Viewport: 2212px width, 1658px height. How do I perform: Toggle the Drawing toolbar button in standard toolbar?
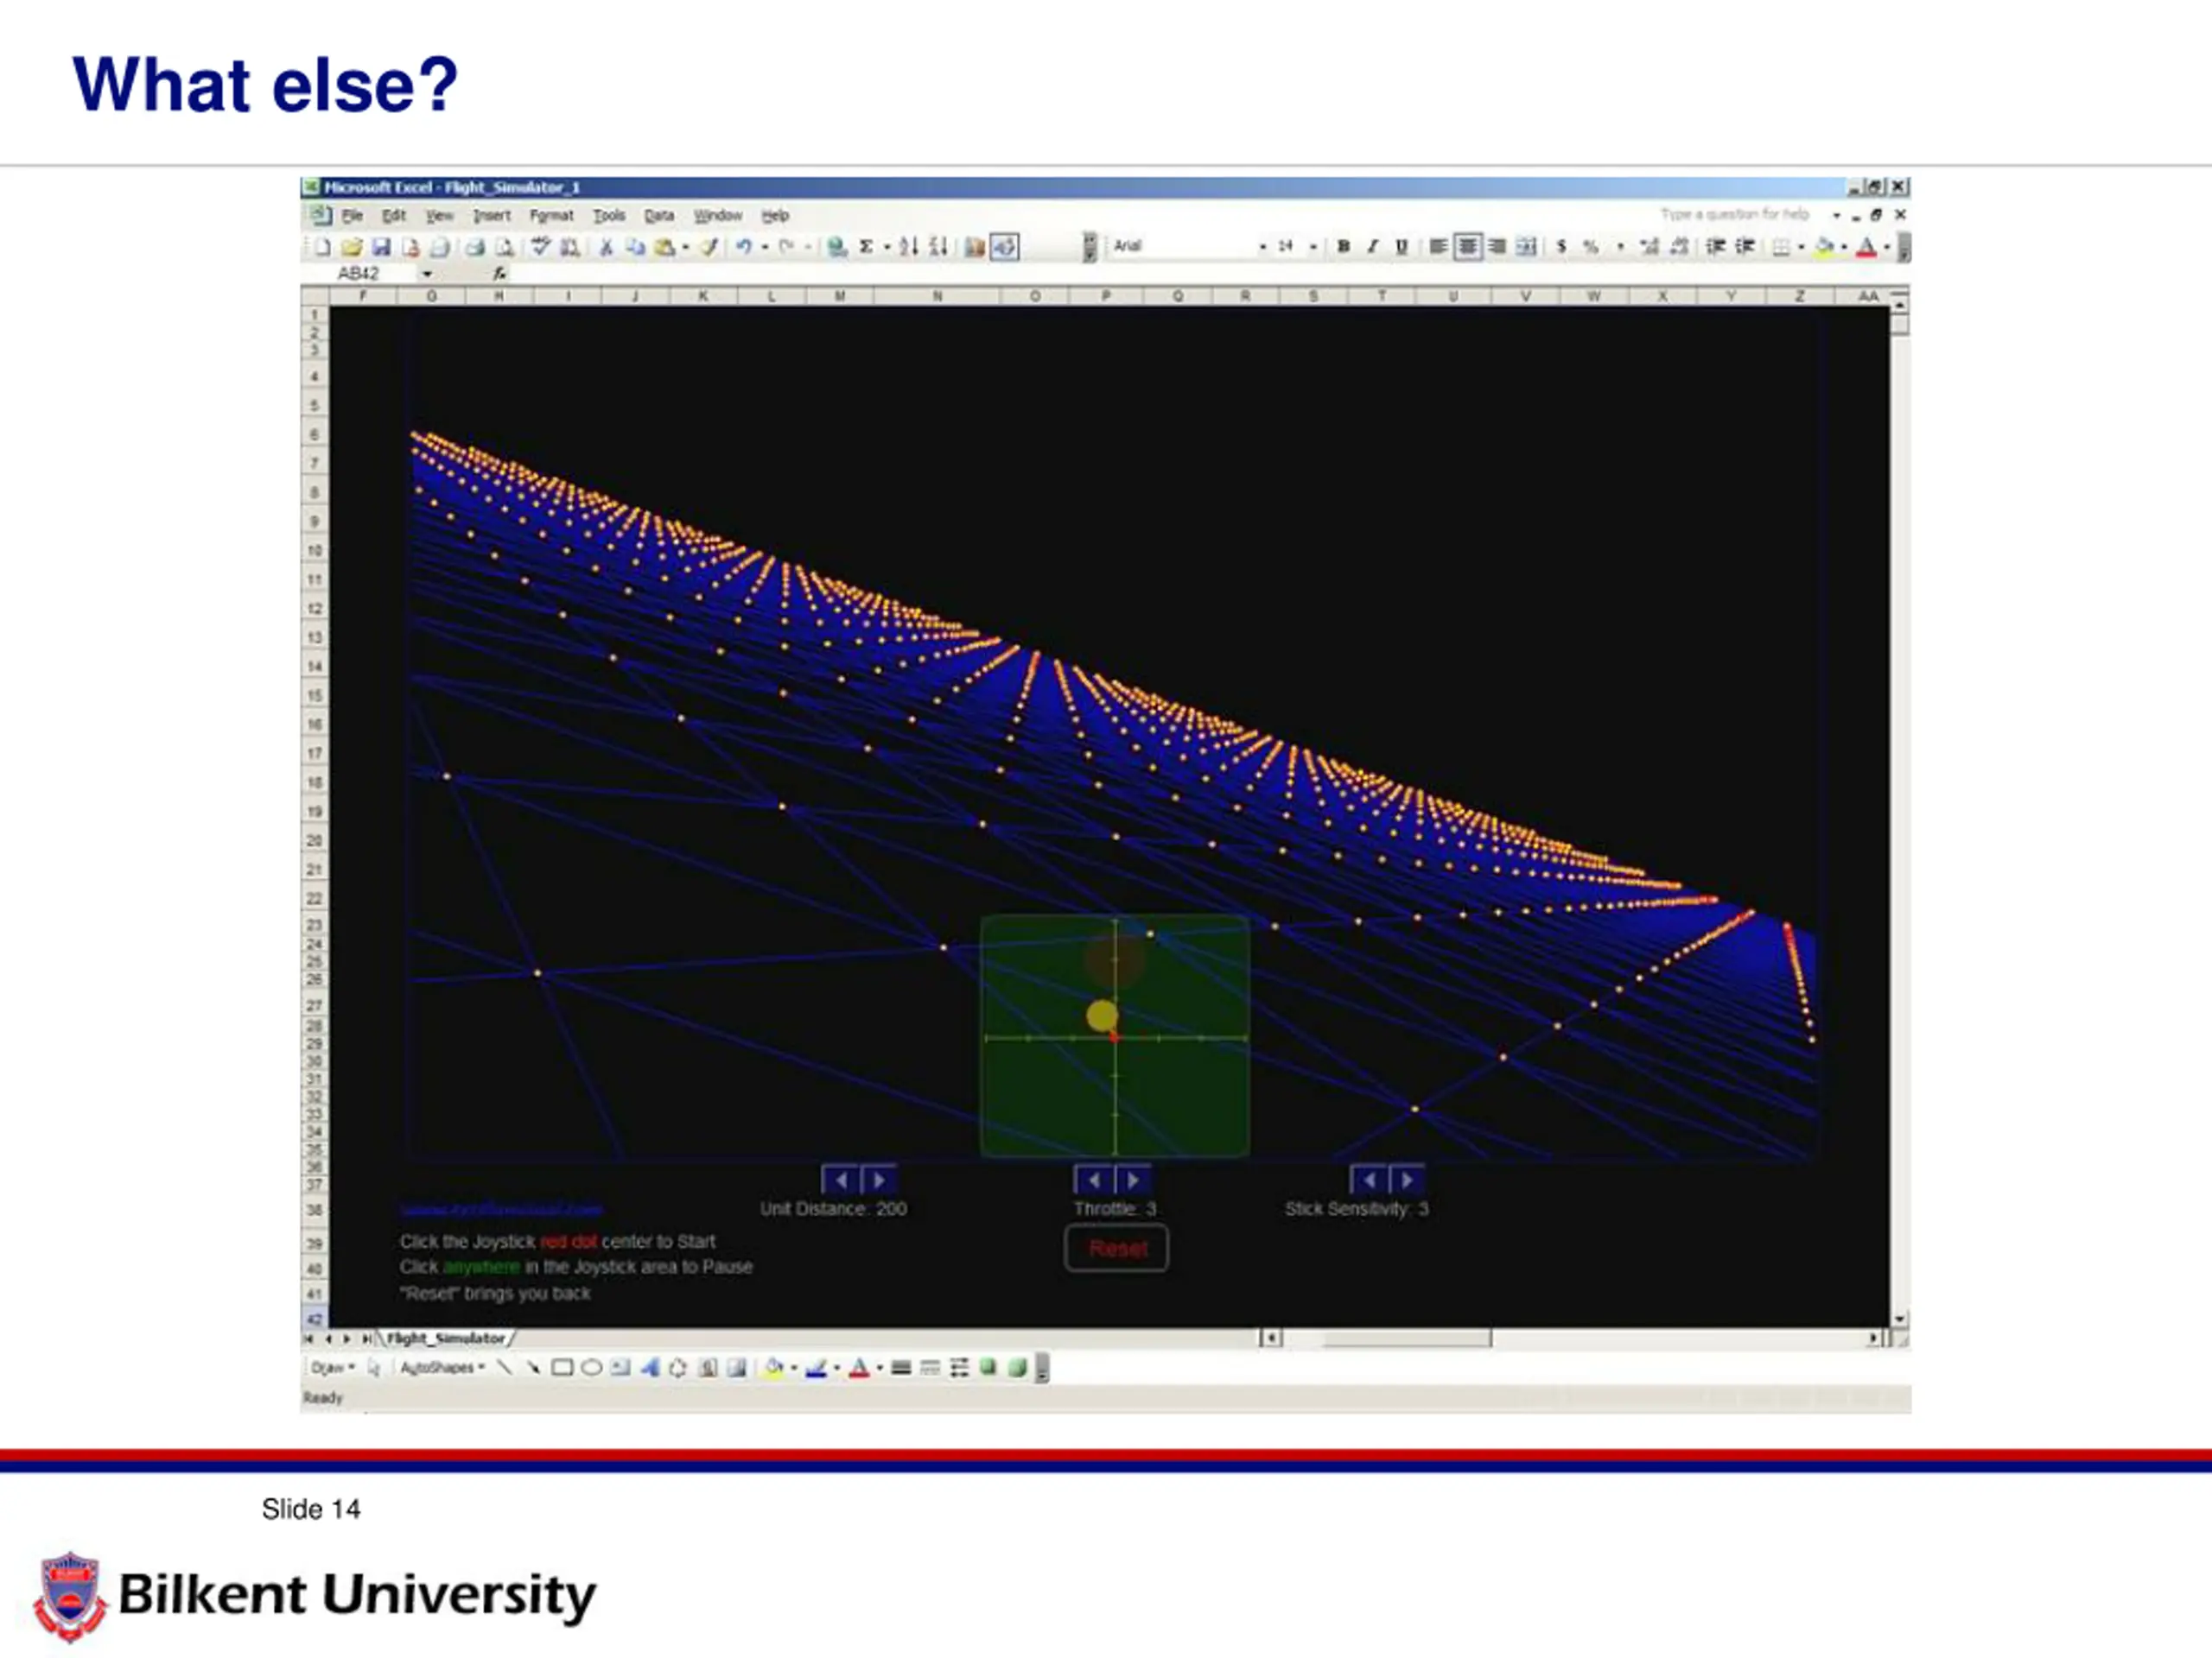[x=1004, y=247]
